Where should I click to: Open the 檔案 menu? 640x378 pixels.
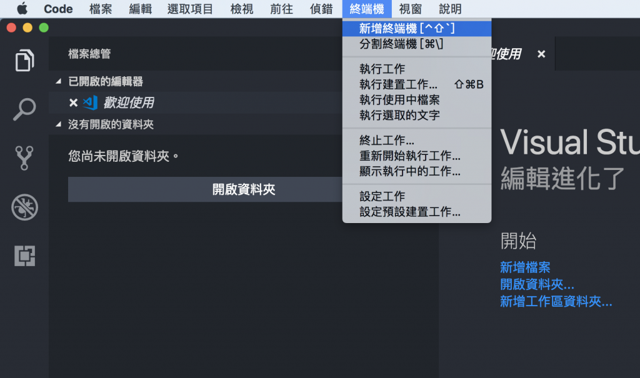coord(101,9)
